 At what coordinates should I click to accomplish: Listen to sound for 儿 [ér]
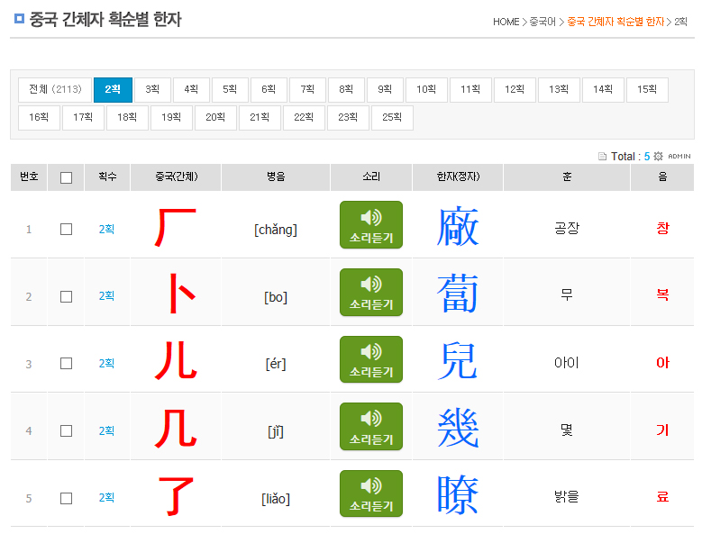[370, 360]
